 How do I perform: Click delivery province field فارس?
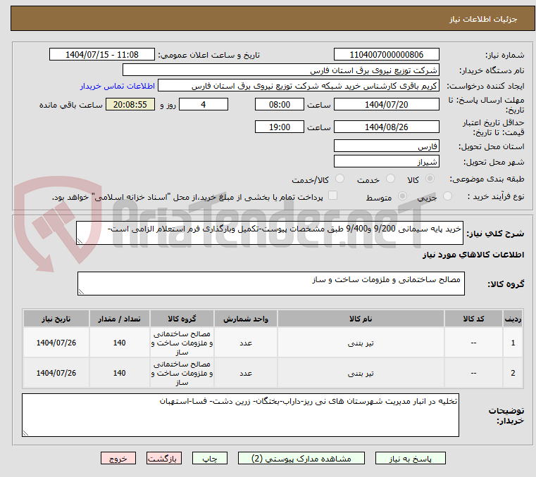click(386, 146)
